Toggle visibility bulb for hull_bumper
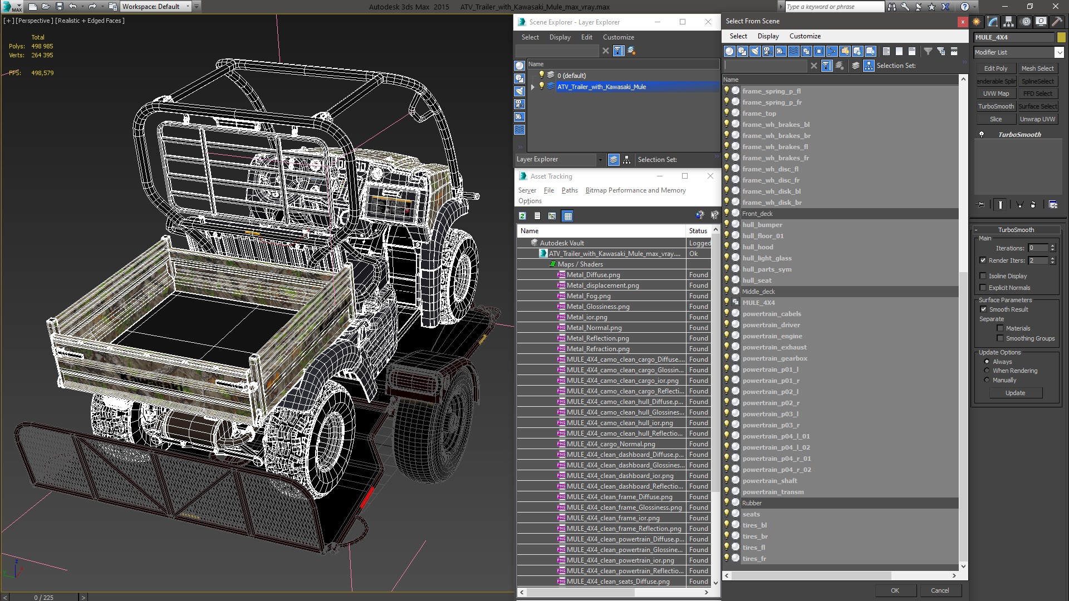The image size is (1069, 601). [x=727, y=224]
